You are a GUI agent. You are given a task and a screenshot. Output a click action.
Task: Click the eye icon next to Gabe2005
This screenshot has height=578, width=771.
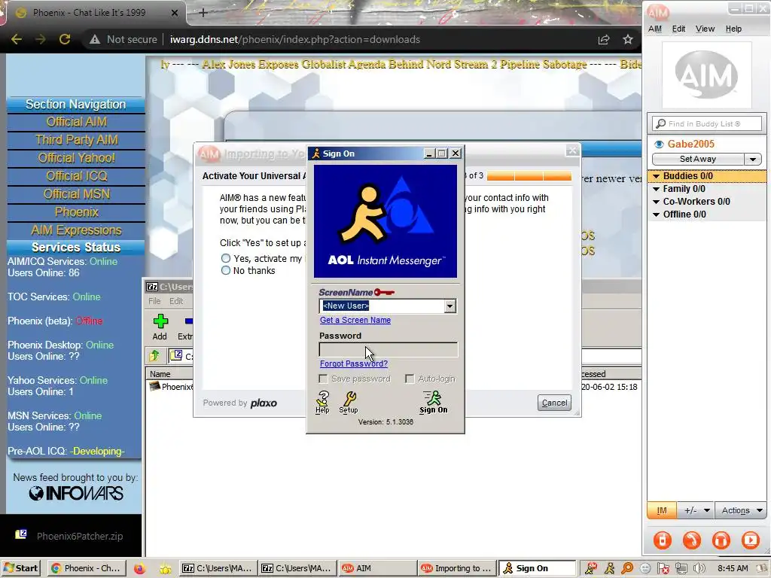pyautogui.click(x=659, y=144)
